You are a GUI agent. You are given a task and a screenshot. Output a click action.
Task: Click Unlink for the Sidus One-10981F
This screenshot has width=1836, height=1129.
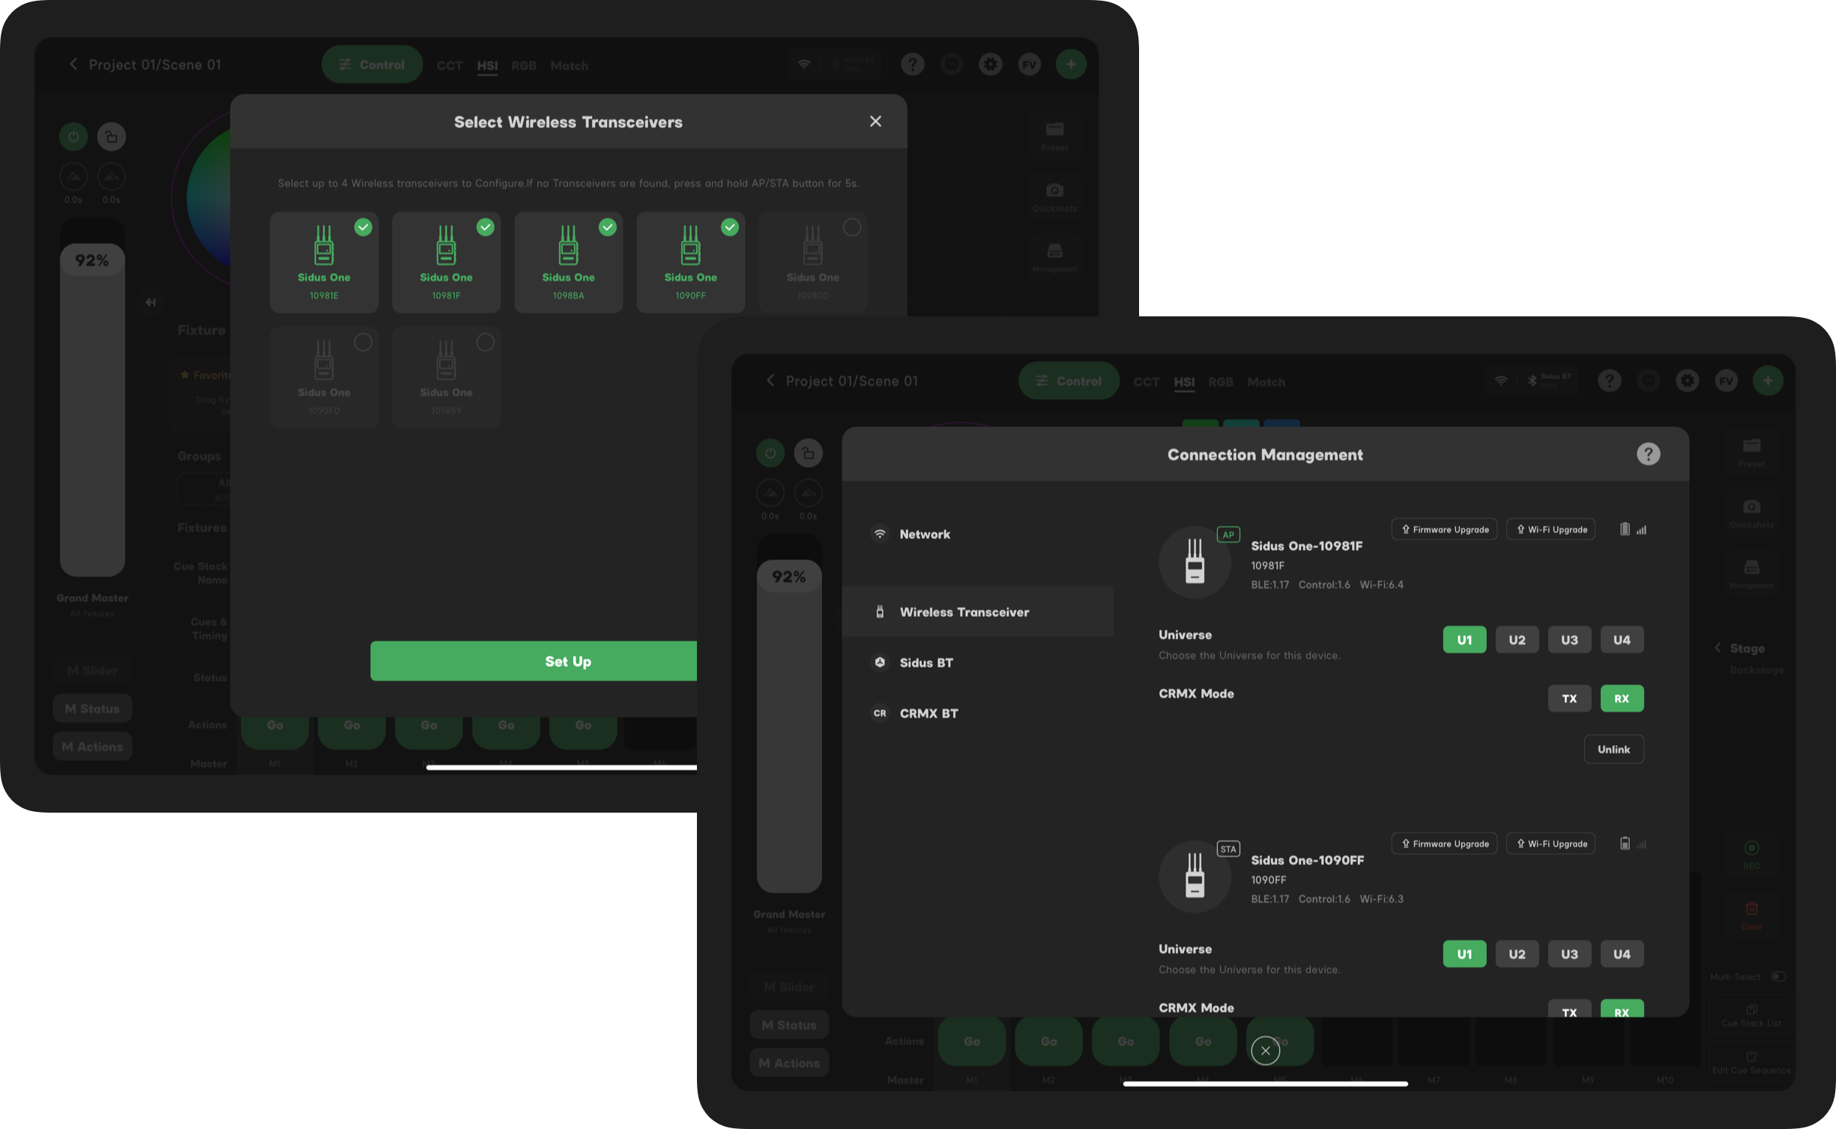coord(1613,749)
